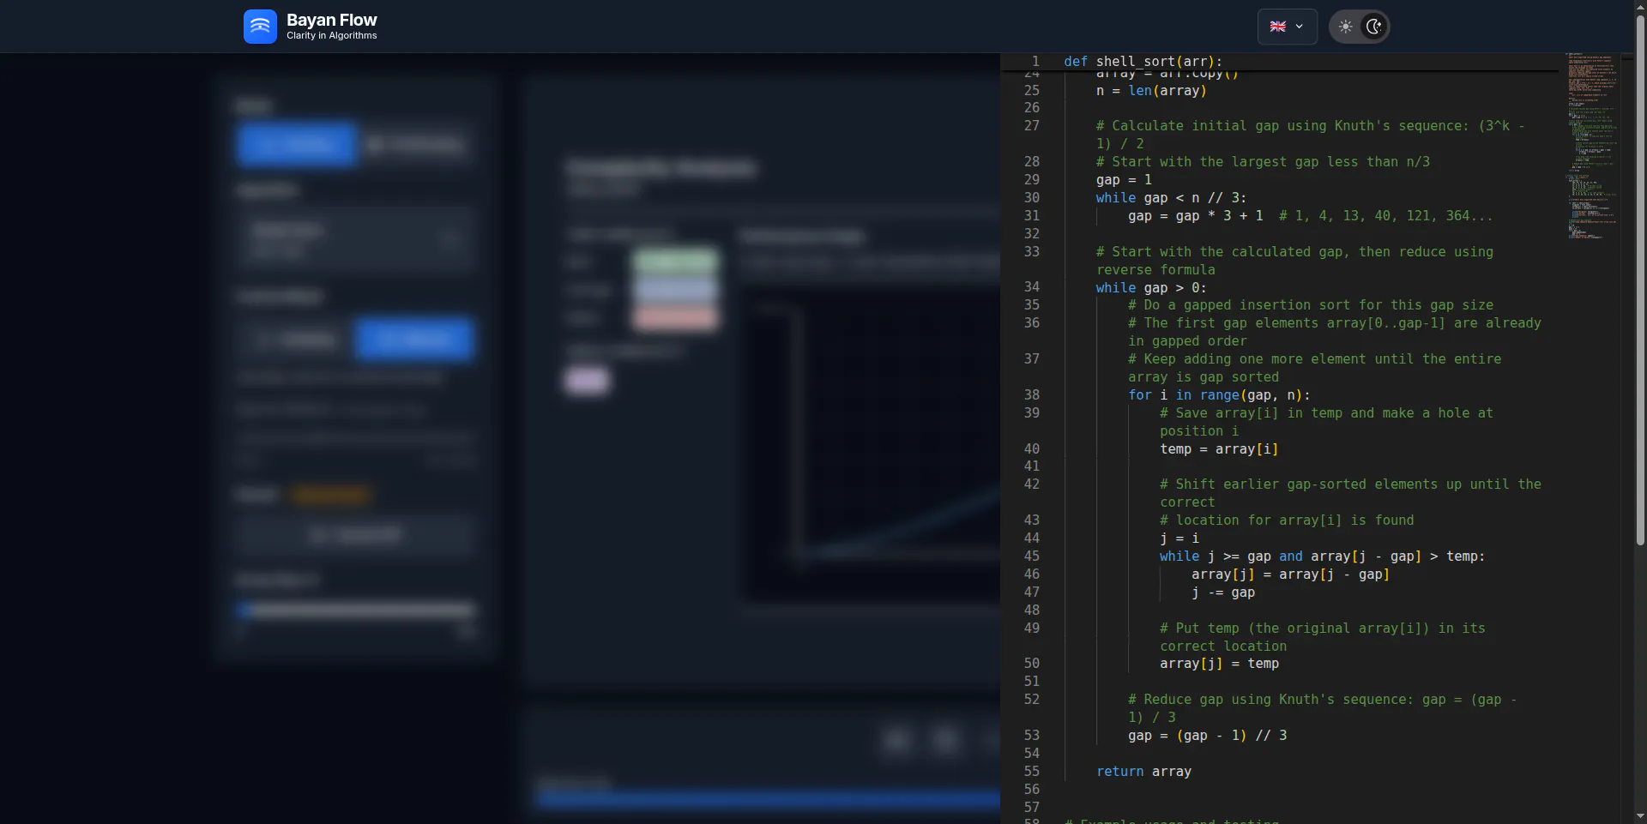Click the code editor minimap
This screenshot has height=824, width=1647.
(1592, 146)
